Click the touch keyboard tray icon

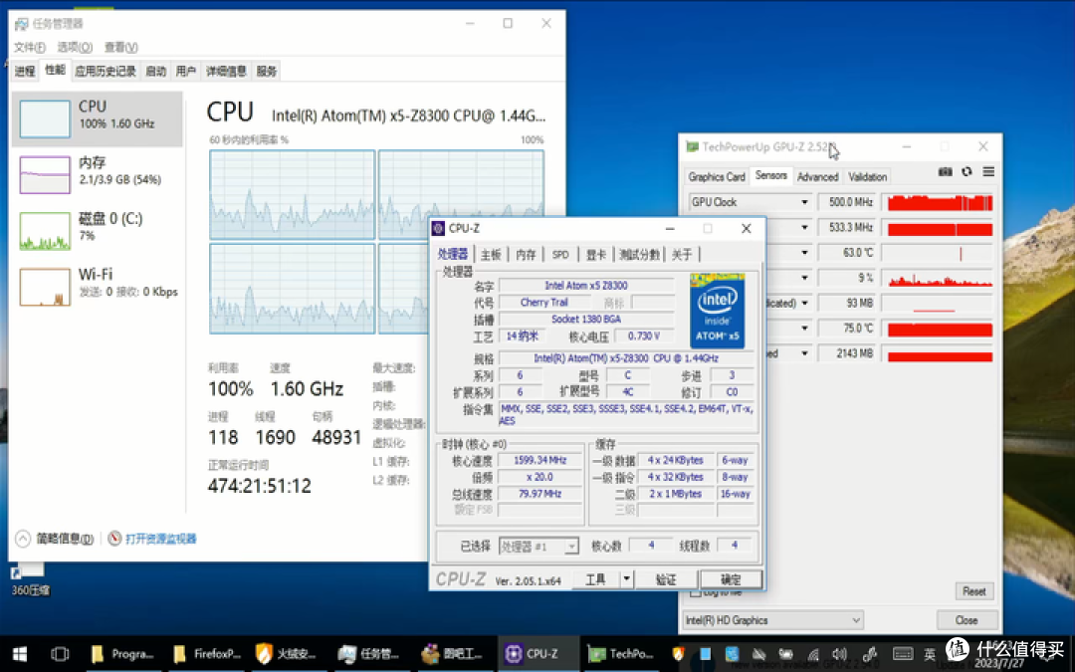click(x=902, y=654)
